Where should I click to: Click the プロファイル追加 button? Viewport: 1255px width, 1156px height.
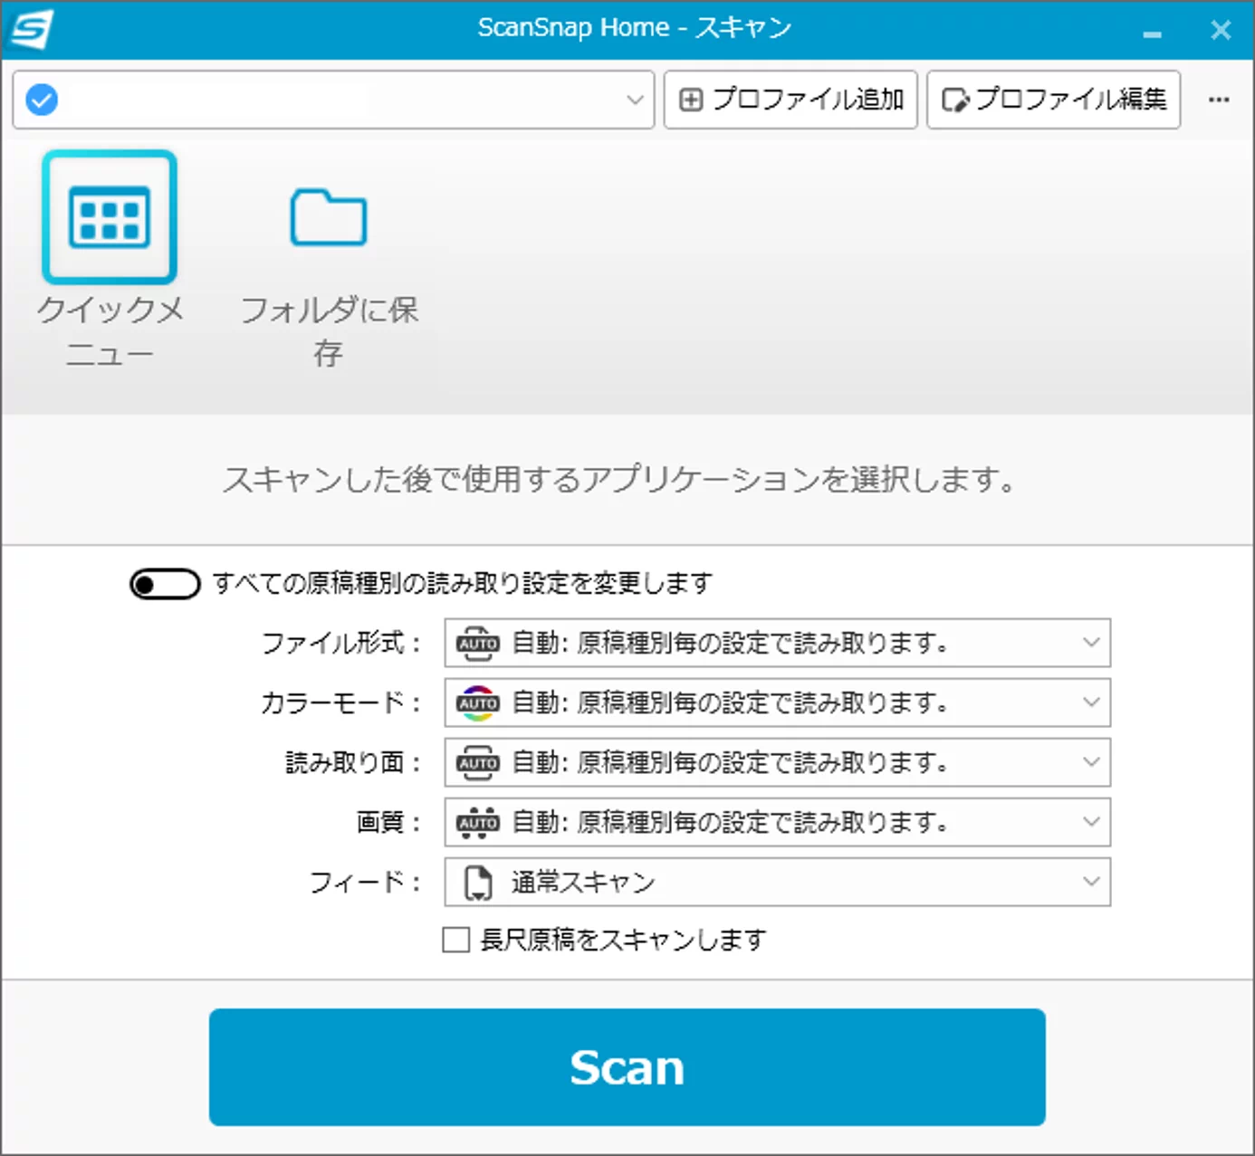click(x=790, y=100)
